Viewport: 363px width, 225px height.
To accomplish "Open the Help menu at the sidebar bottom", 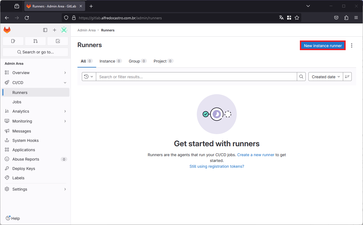I will [x=13, y=218].
